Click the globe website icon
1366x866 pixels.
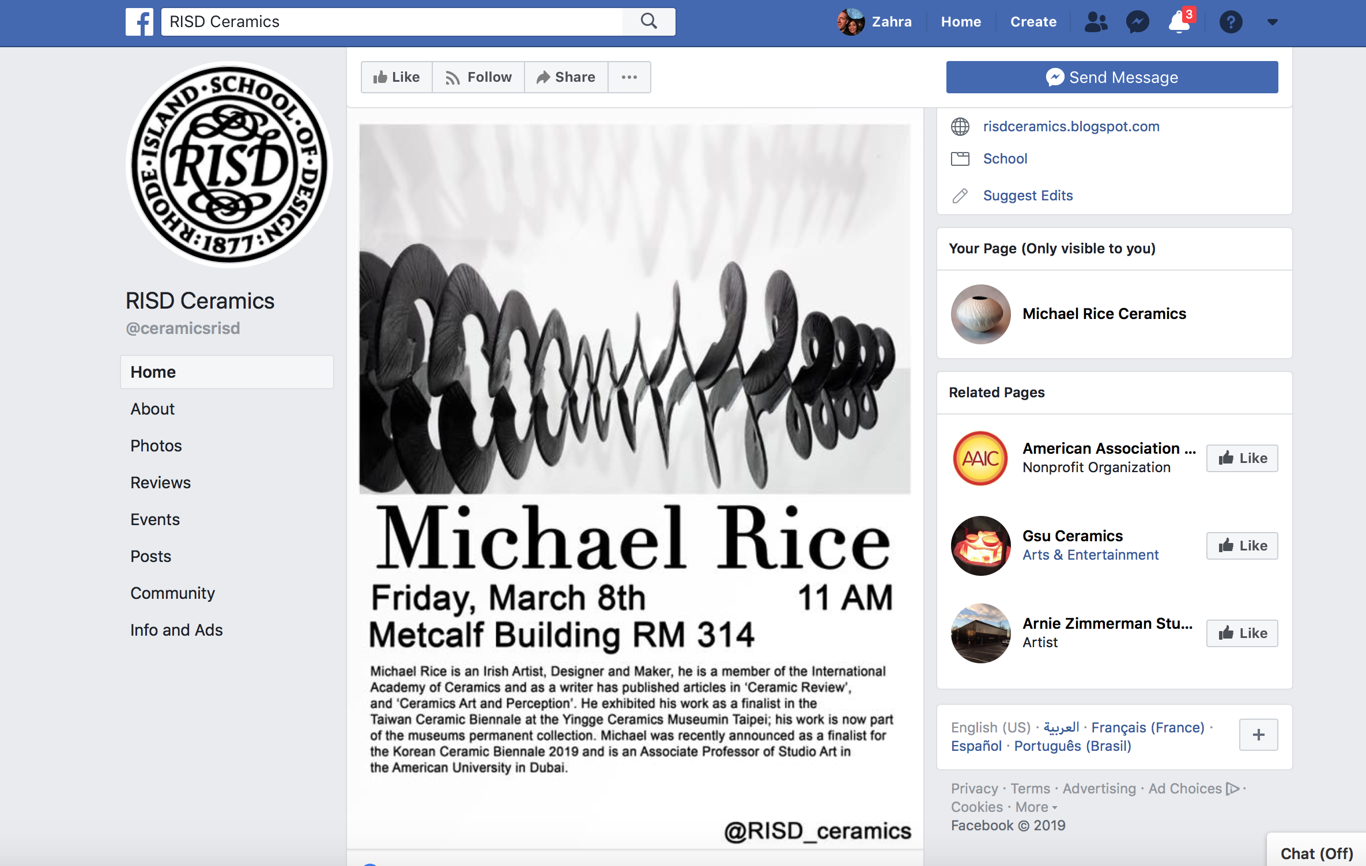pos(960,127)
